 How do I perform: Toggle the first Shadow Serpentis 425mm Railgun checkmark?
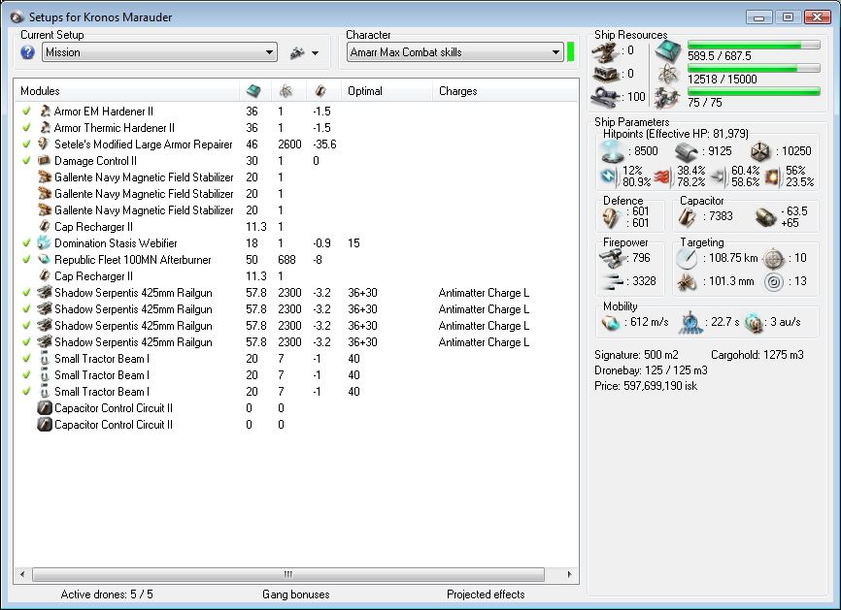tap(26, 293)
